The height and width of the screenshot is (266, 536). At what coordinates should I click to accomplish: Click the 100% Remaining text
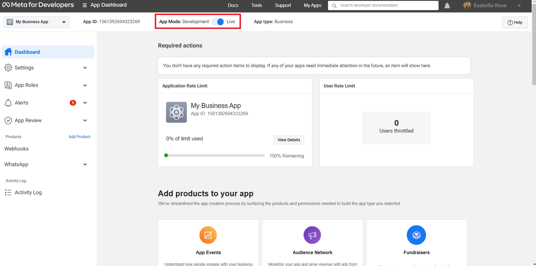coord(287,156)
